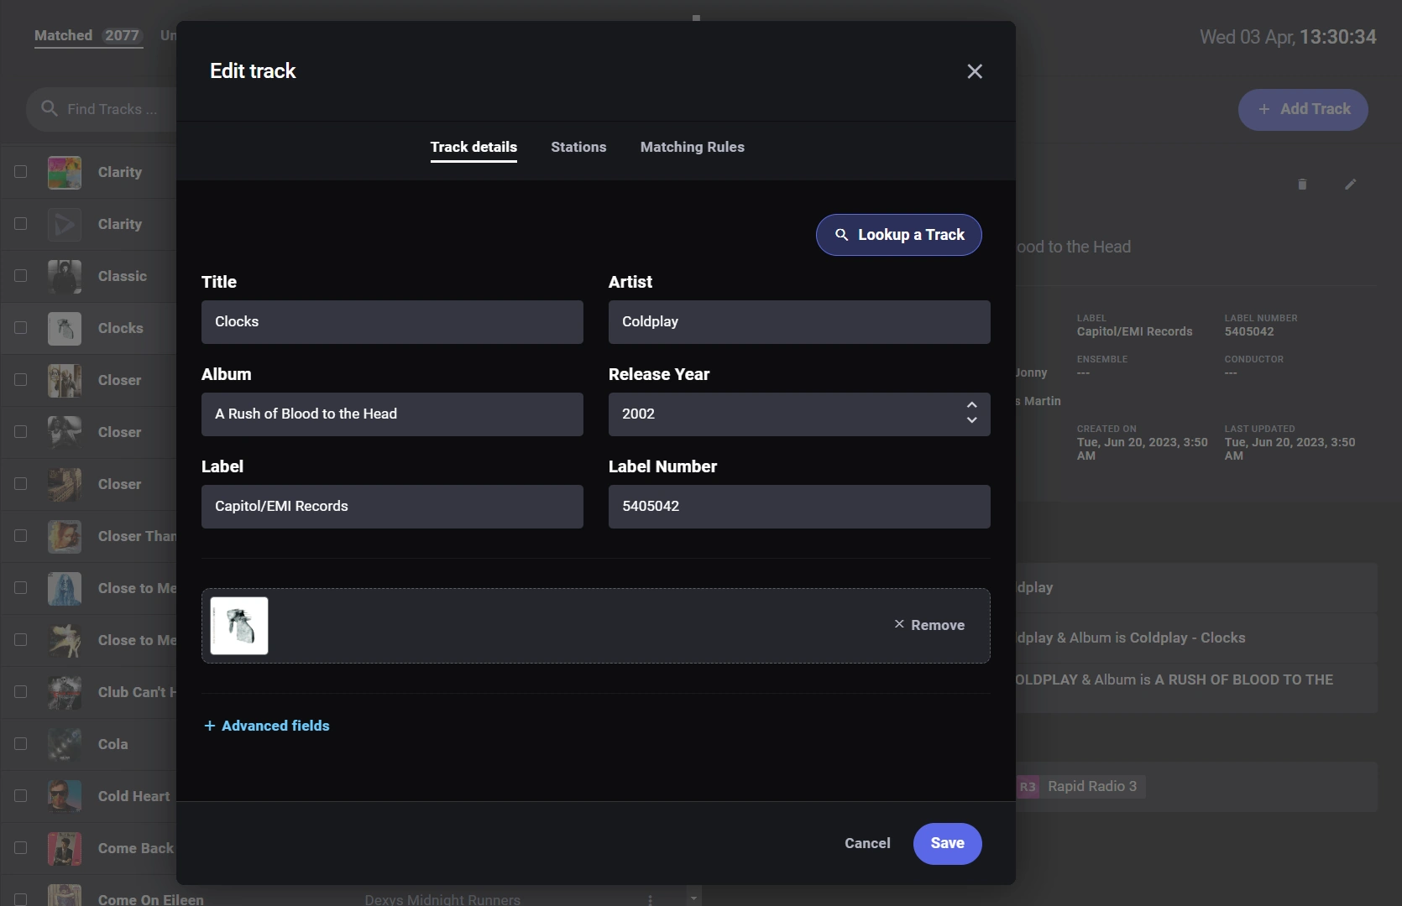This screenshot has width=1402, height=906.
Task: Click the Club Can't track album cover
Action: 65,692
